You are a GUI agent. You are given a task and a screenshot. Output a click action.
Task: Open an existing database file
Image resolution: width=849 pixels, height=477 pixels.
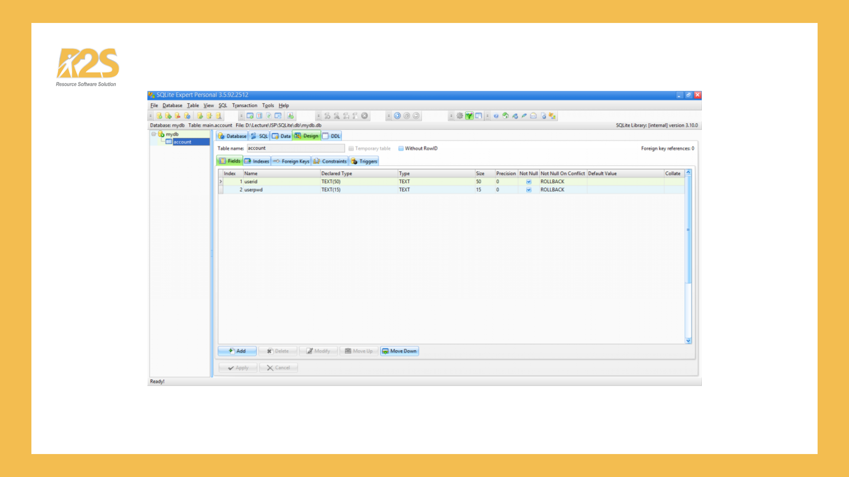click(168, 116)
